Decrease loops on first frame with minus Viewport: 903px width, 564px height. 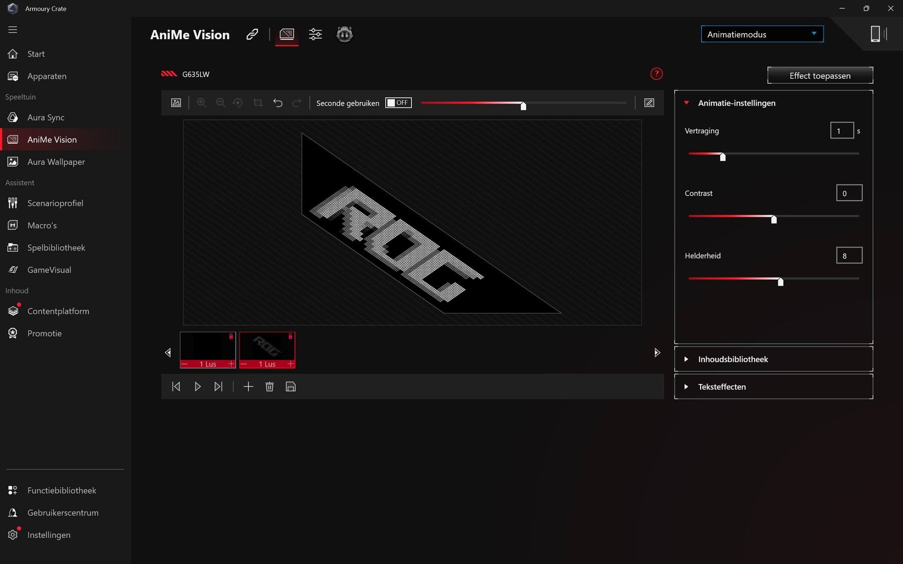pyautogui.click(x=184, y=364)
